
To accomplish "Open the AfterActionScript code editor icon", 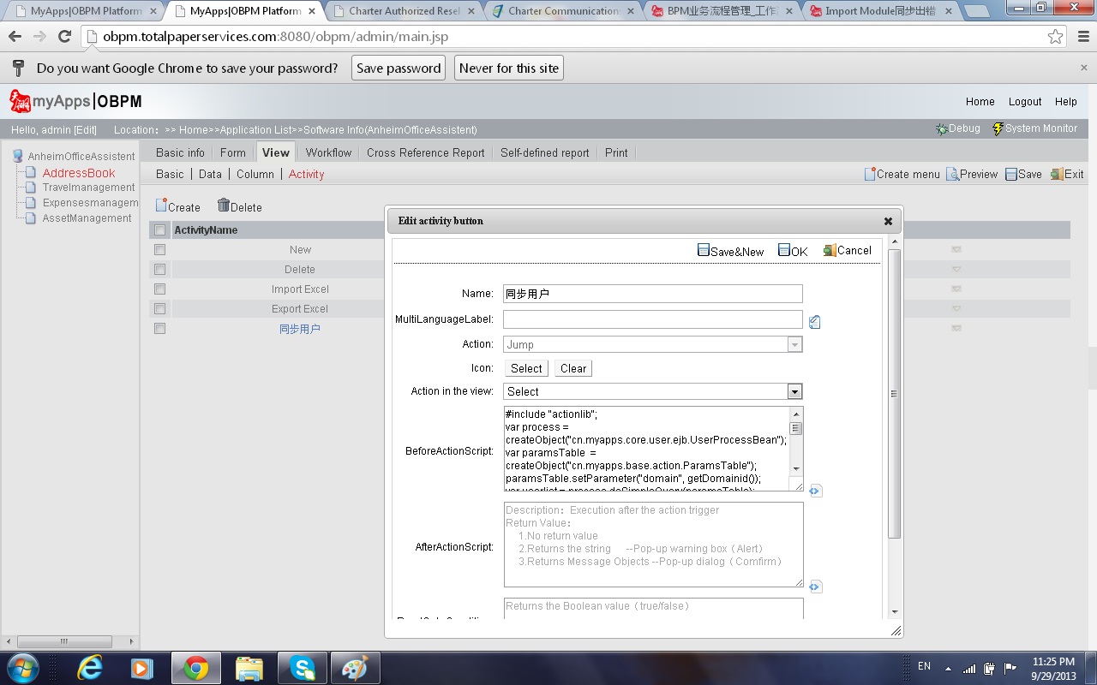I will (x=815, y=587).
